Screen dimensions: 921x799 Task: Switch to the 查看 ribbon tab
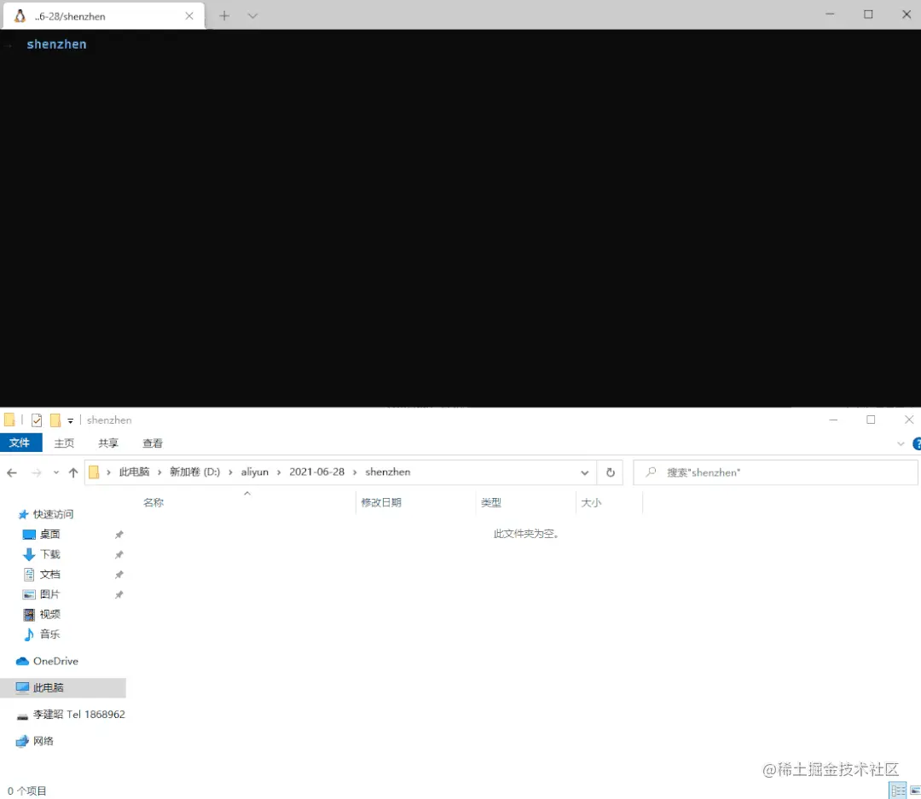(153, 443)
